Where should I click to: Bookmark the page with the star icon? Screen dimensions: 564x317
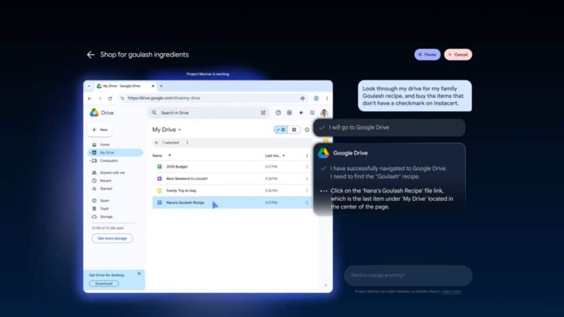click(x=302, y=98)
